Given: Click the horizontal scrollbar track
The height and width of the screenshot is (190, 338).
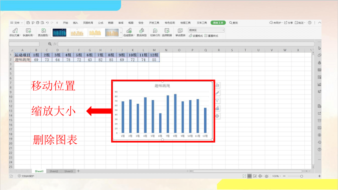Looking at the screenshot, I should click(x=248, y=171).
